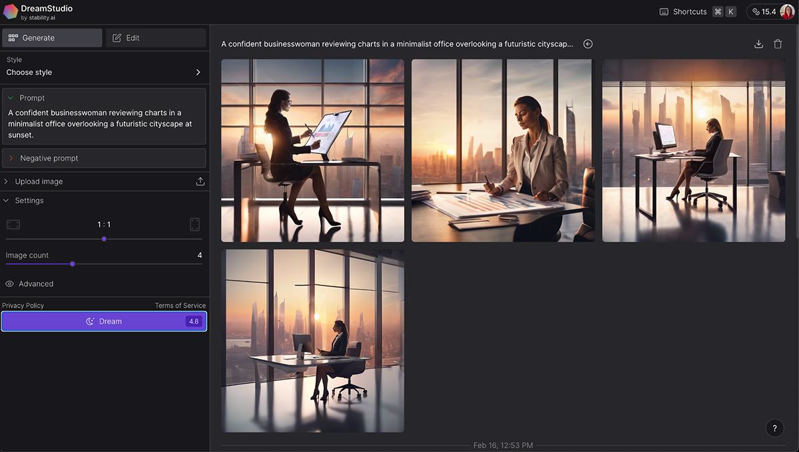799x452 pixels.
Task: Open the Choose style selector
Action: (x=104, y=72)
